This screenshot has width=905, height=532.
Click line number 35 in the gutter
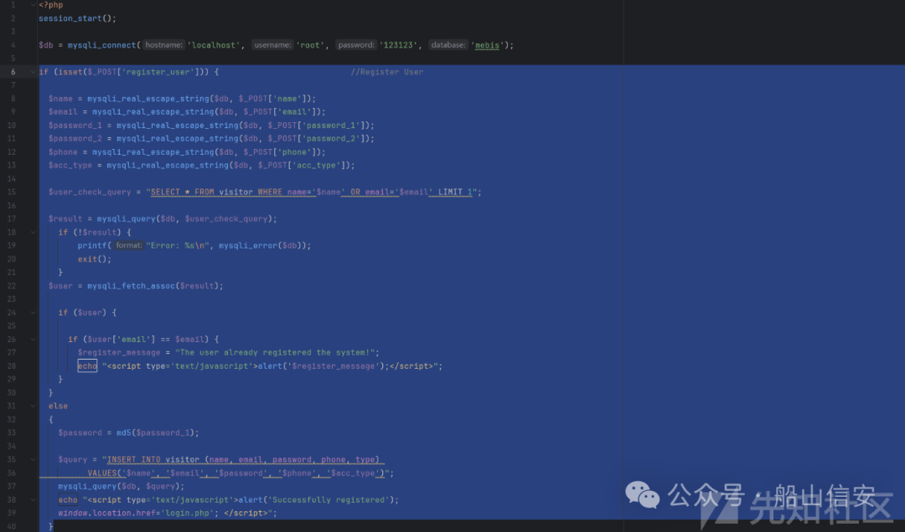(x=12, y=460)
